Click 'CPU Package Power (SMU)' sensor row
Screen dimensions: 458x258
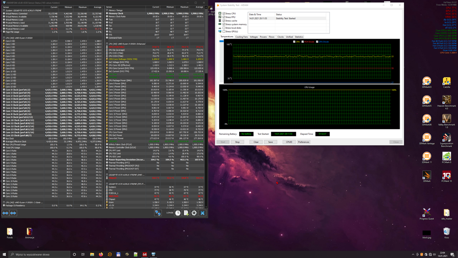coord(156,80)
